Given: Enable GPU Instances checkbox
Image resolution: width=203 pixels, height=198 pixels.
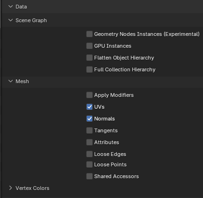Looking at the screenshot, I should tap(89, 46).
